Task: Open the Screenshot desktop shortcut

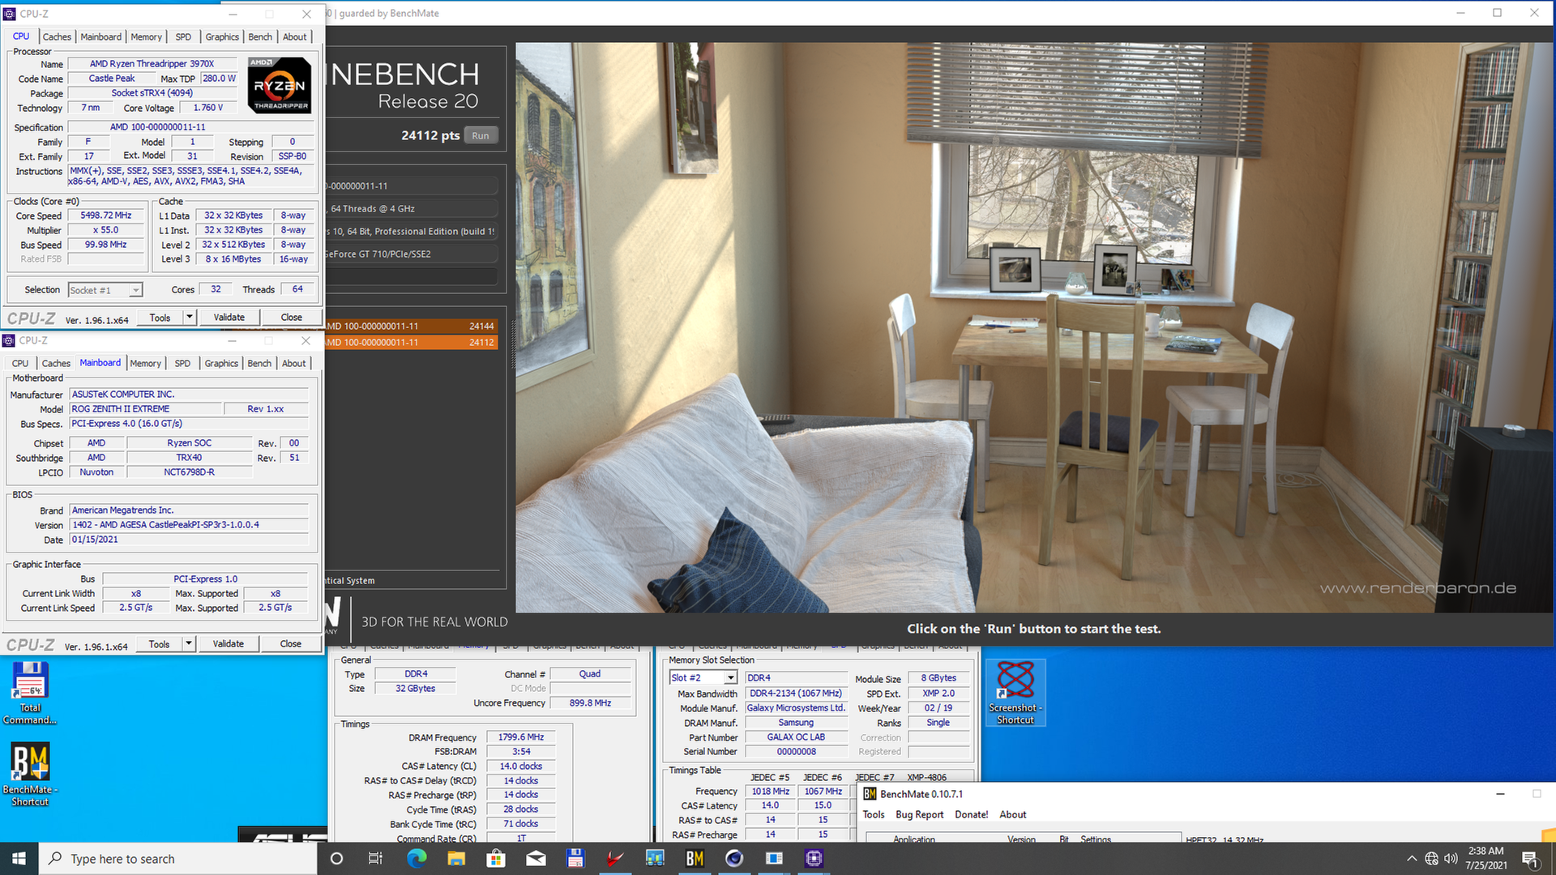Action: [1015, 693]
